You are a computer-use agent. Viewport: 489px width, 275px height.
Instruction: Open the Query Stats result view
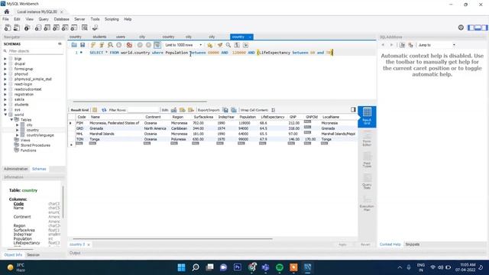[x=367, y=182]
